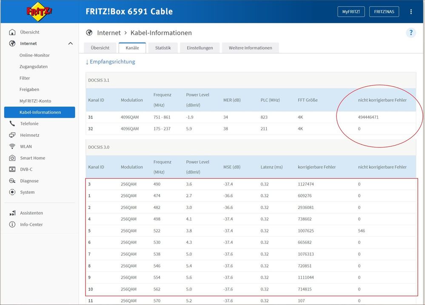The image size is (425, 305).
Task: Expand the Assistenten sidebar entry
Action: tap(31, 213)
